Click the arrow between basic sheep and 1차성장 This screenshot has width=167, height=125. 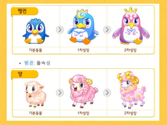(x=60, y=93)
